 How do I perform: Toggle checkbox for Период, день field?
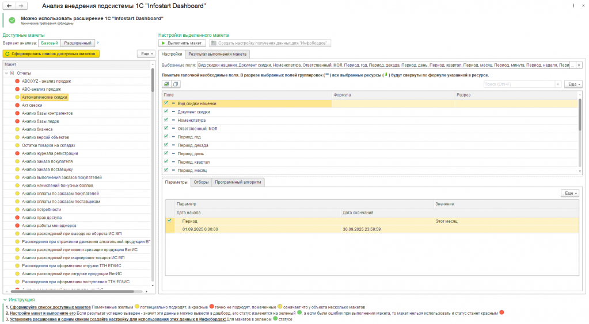(x=166, y=153)
